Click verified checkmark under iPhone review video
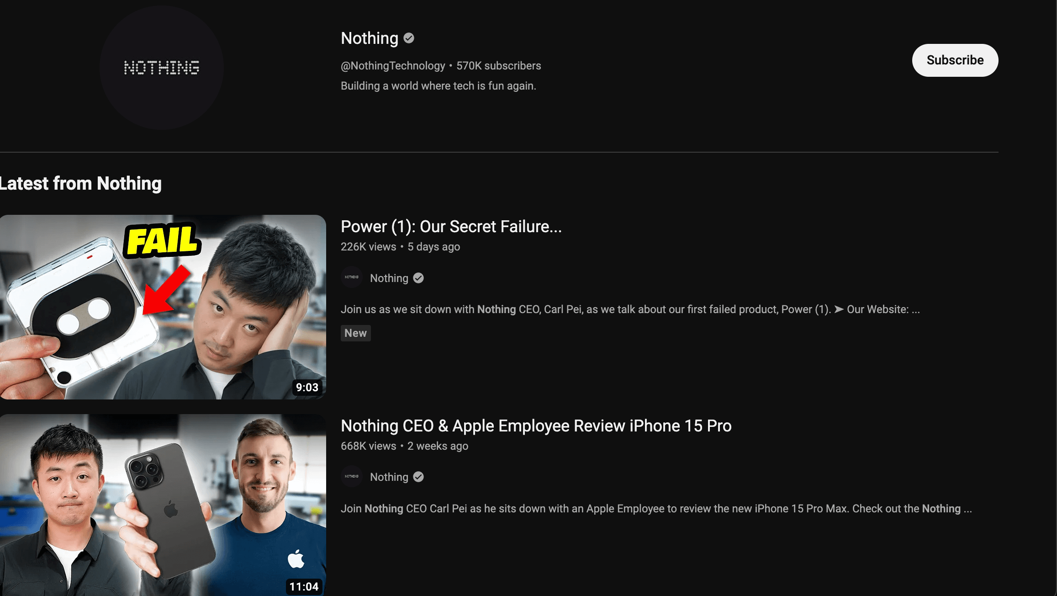 418,477
